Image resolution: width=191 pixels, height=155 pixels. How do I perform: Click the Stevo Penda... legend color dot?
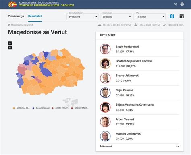(72, 108)
